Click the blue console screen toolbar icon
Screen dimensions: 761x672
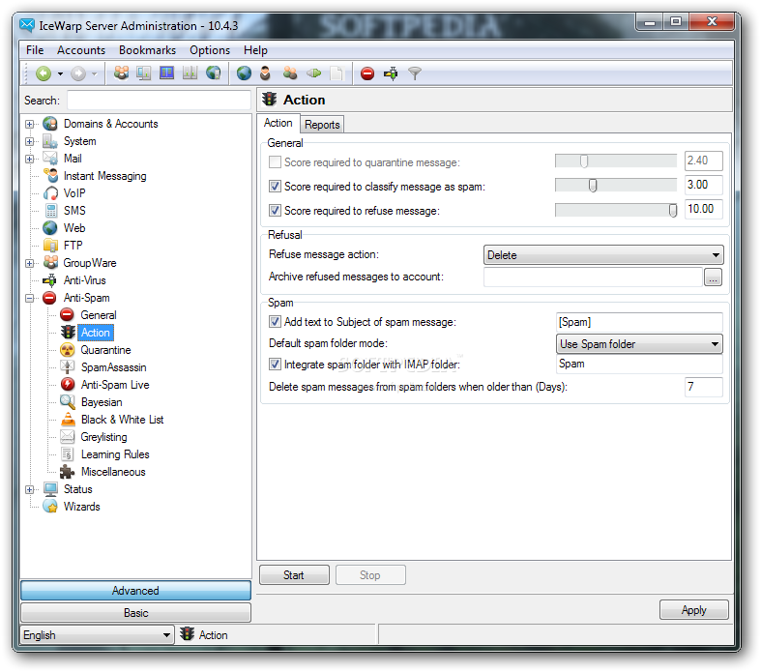click(166, 73)
